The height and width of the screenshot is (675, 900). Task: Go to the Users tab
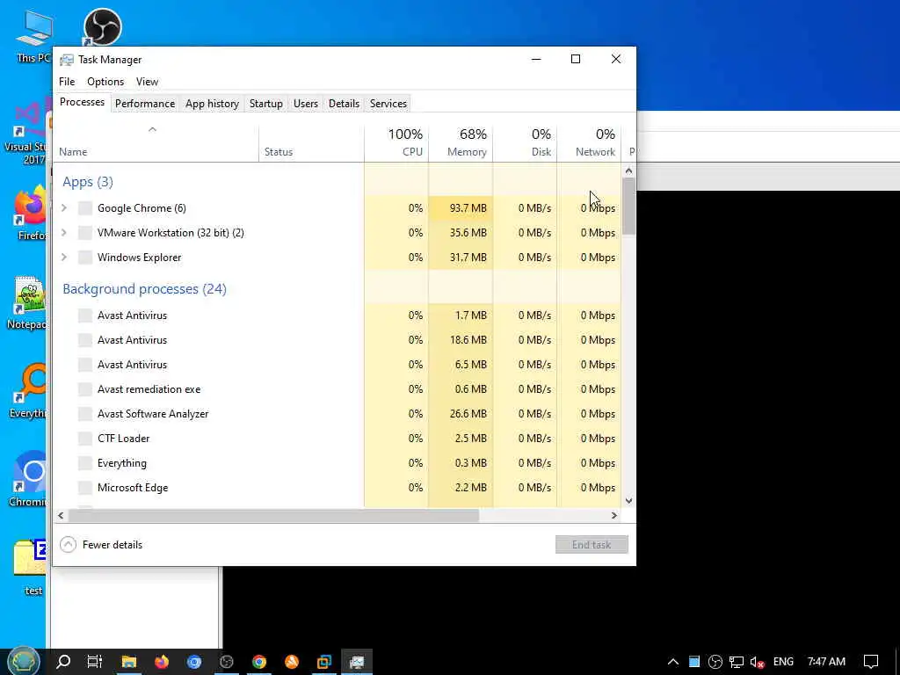click(x=305, y=104)
